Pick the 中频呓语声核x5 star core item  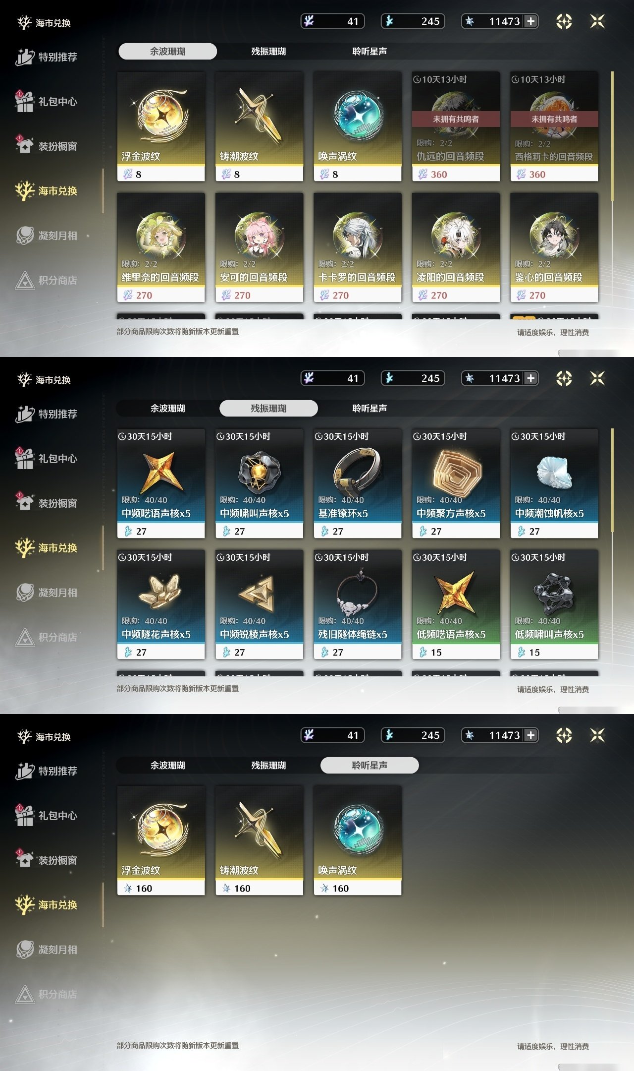[160, 483]
